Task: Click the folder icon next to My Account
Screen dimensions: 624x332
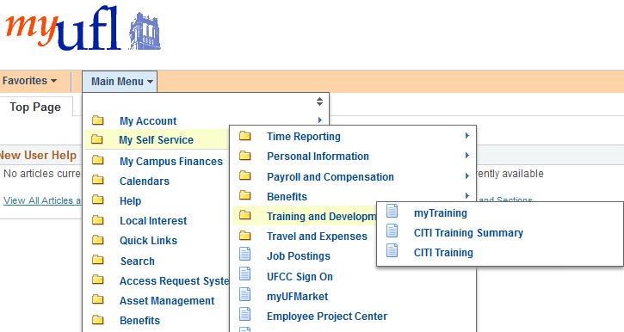Action: 98,120
